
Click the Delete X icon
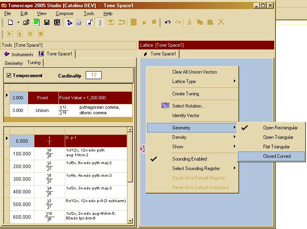221,22
